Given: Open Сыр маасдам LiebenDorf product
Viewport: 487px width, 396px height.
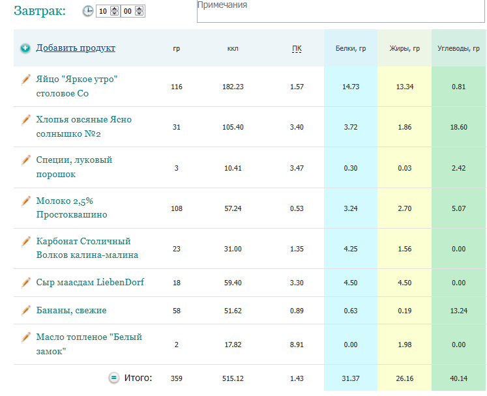Looking at the screenshot, I should 90,282.
